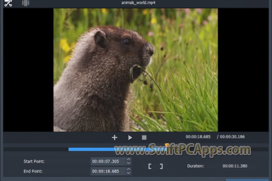This screenshot has height=181, width=272.
Task: Select the scissors cut tool icon
Action: (x=8, y=3)
